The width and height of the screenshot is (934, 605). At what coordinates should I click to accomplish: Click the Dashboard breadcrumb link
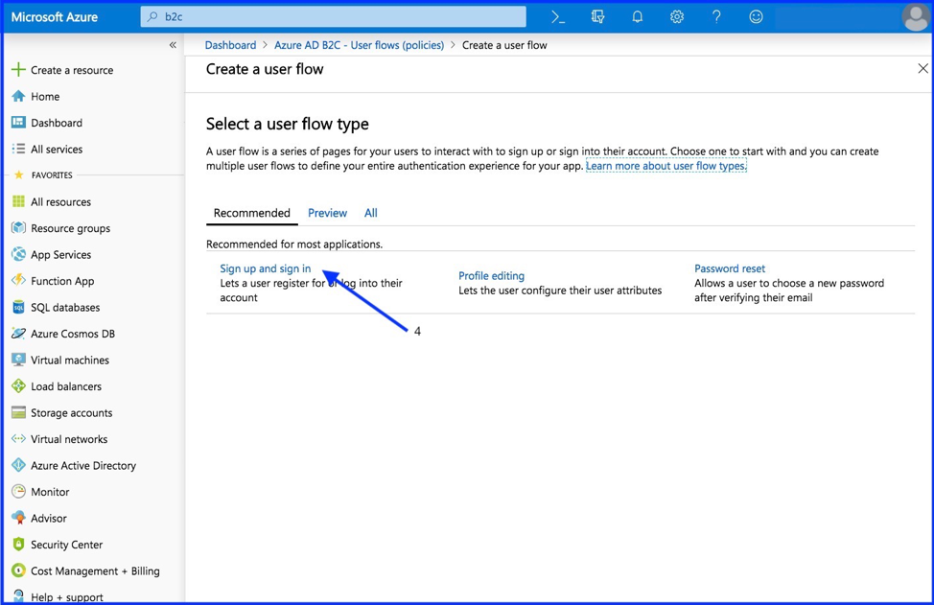click(x=230, y=45)
